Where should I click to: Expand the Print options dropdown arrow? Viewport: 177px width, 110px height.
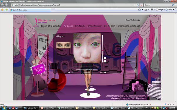[155, 10]
